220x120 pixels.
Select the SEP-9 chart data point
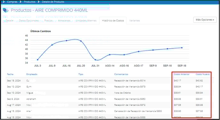(x=153, y=50)
